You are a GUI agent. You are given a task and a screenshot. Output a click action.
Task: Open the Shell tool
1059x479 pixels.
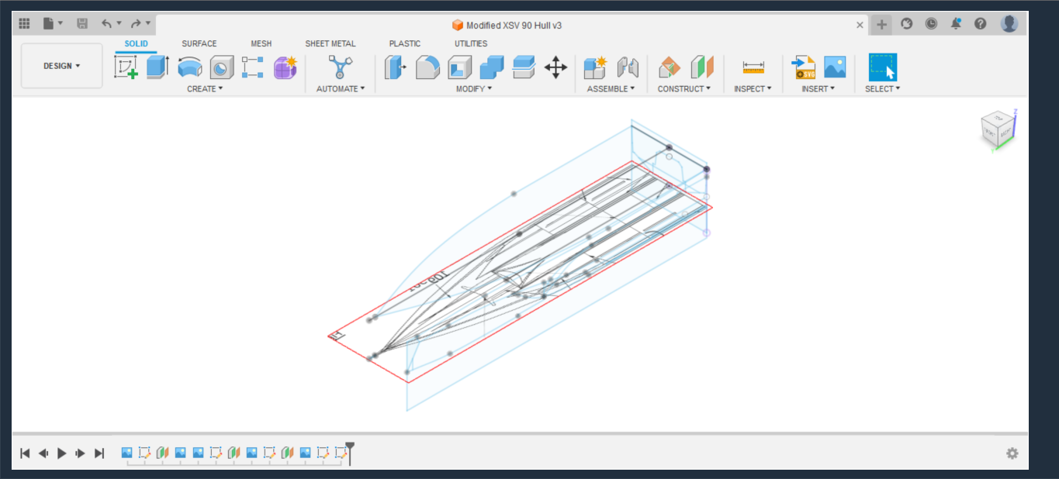pyautogui.click(x=459, y=67)
